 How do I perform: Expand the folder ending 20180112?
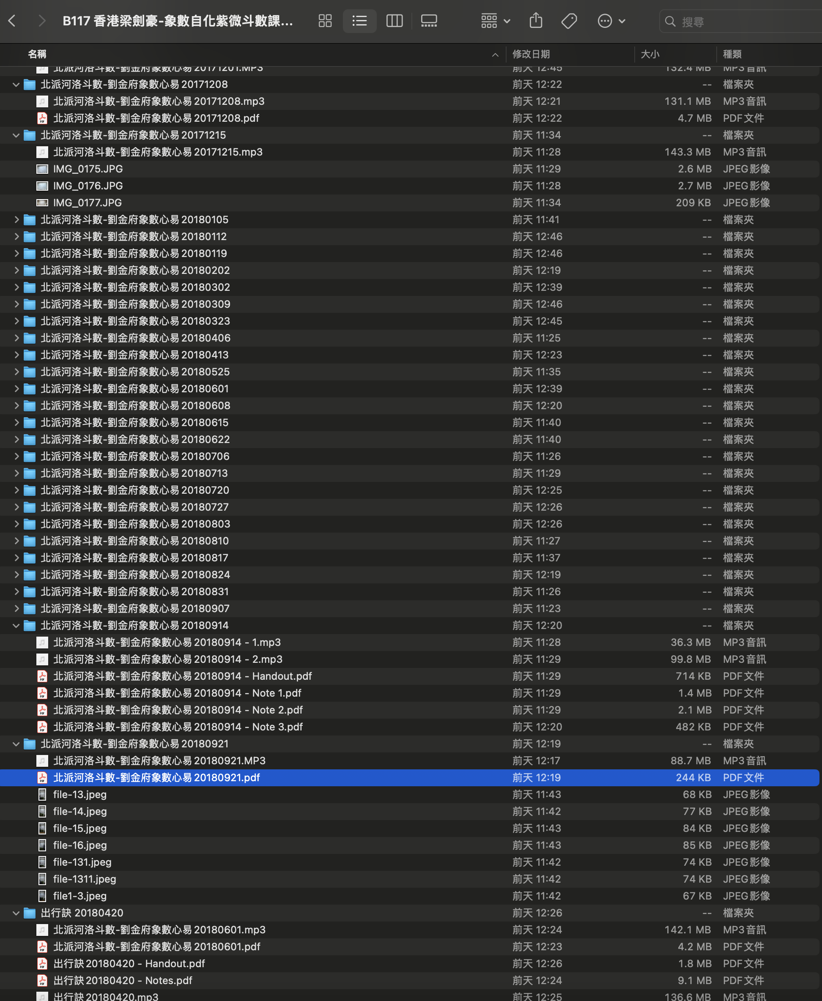pyautogui.click(x=16, y=237)
